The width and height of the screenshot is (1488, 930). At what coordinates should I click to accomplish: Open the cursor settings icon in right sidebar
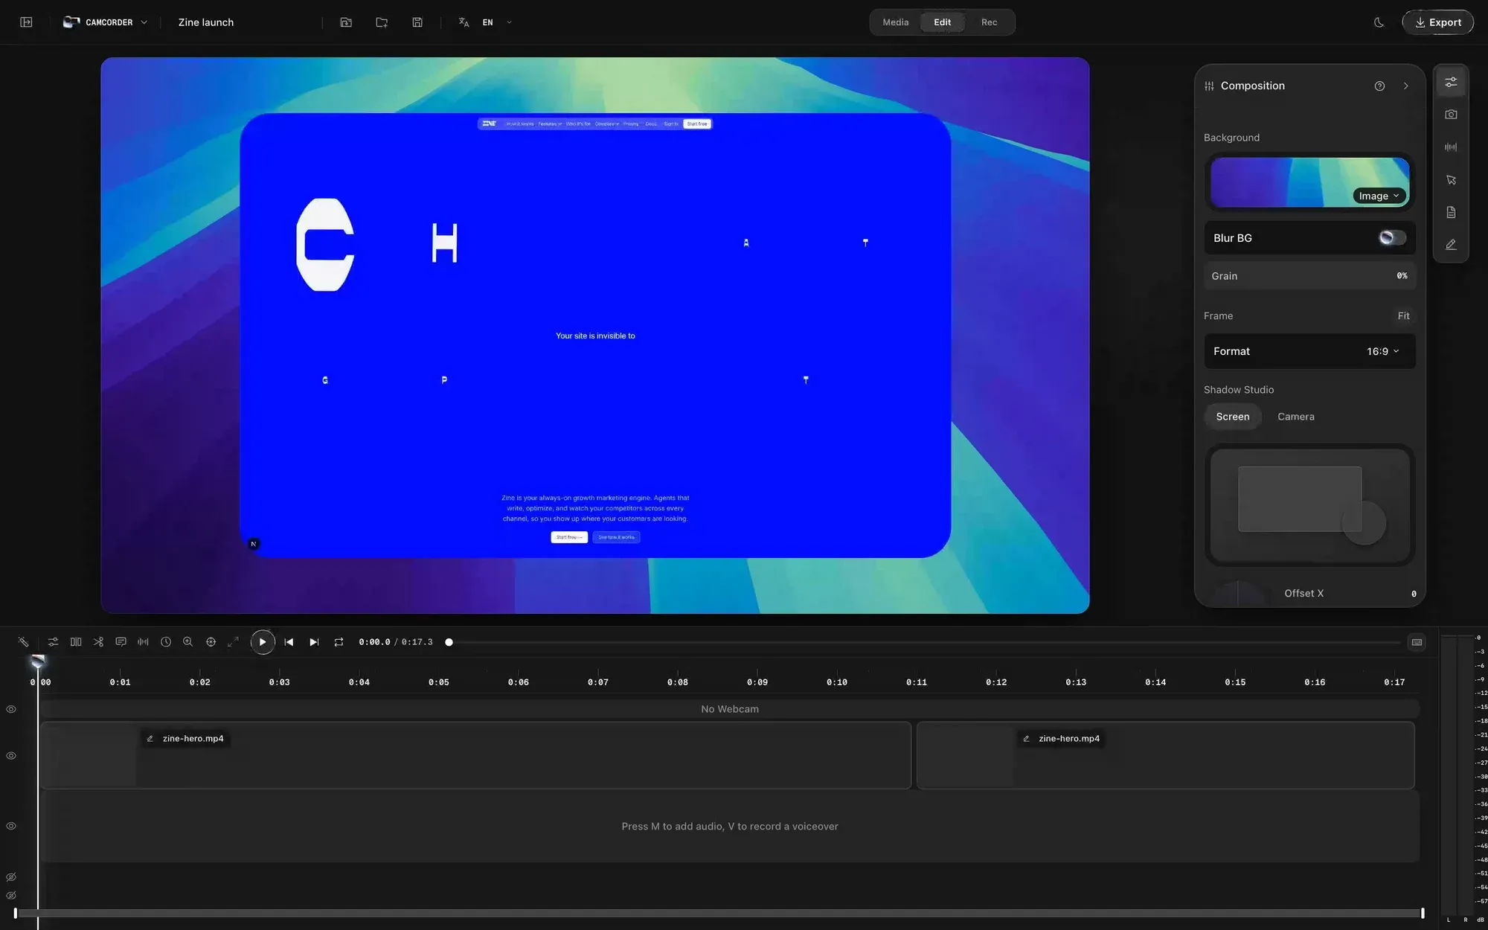coord(1451,180)
